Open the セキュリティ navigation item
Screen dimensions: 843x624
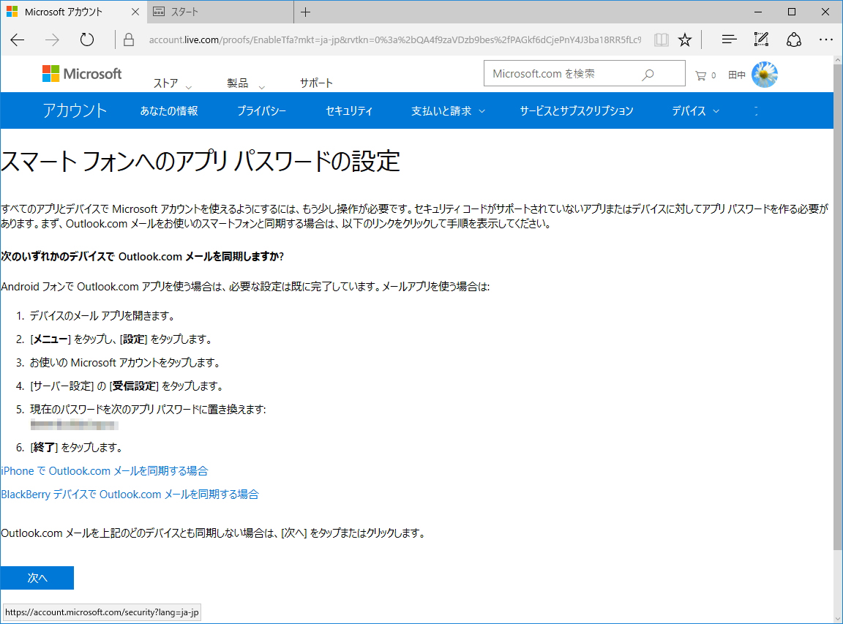349,110
